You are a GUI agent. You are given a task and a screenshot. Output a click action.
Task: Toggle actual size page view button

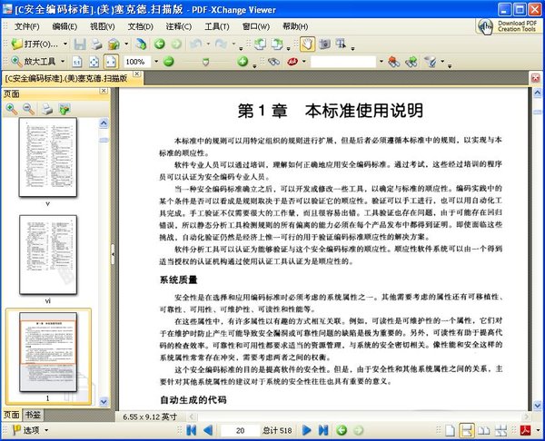coord(76,62)
